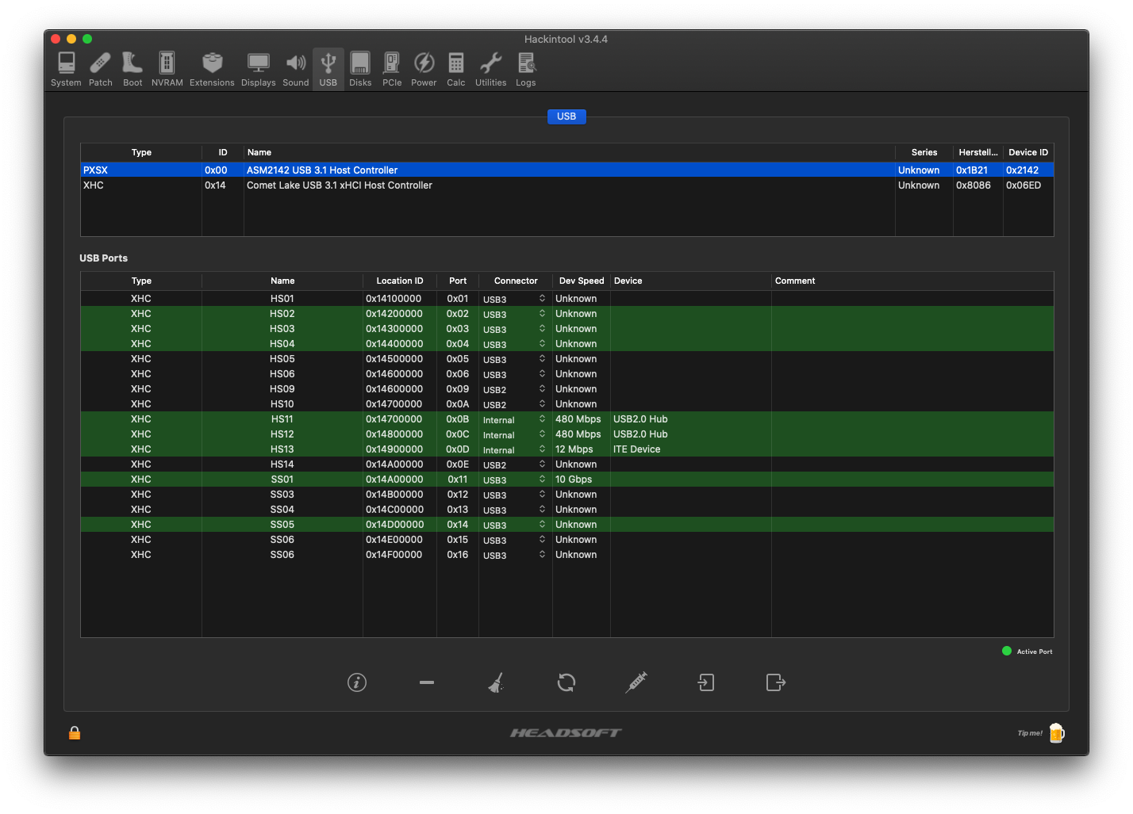Click the broom clear-all icon
Viewport: 1133px width, 814px height.
496,682
